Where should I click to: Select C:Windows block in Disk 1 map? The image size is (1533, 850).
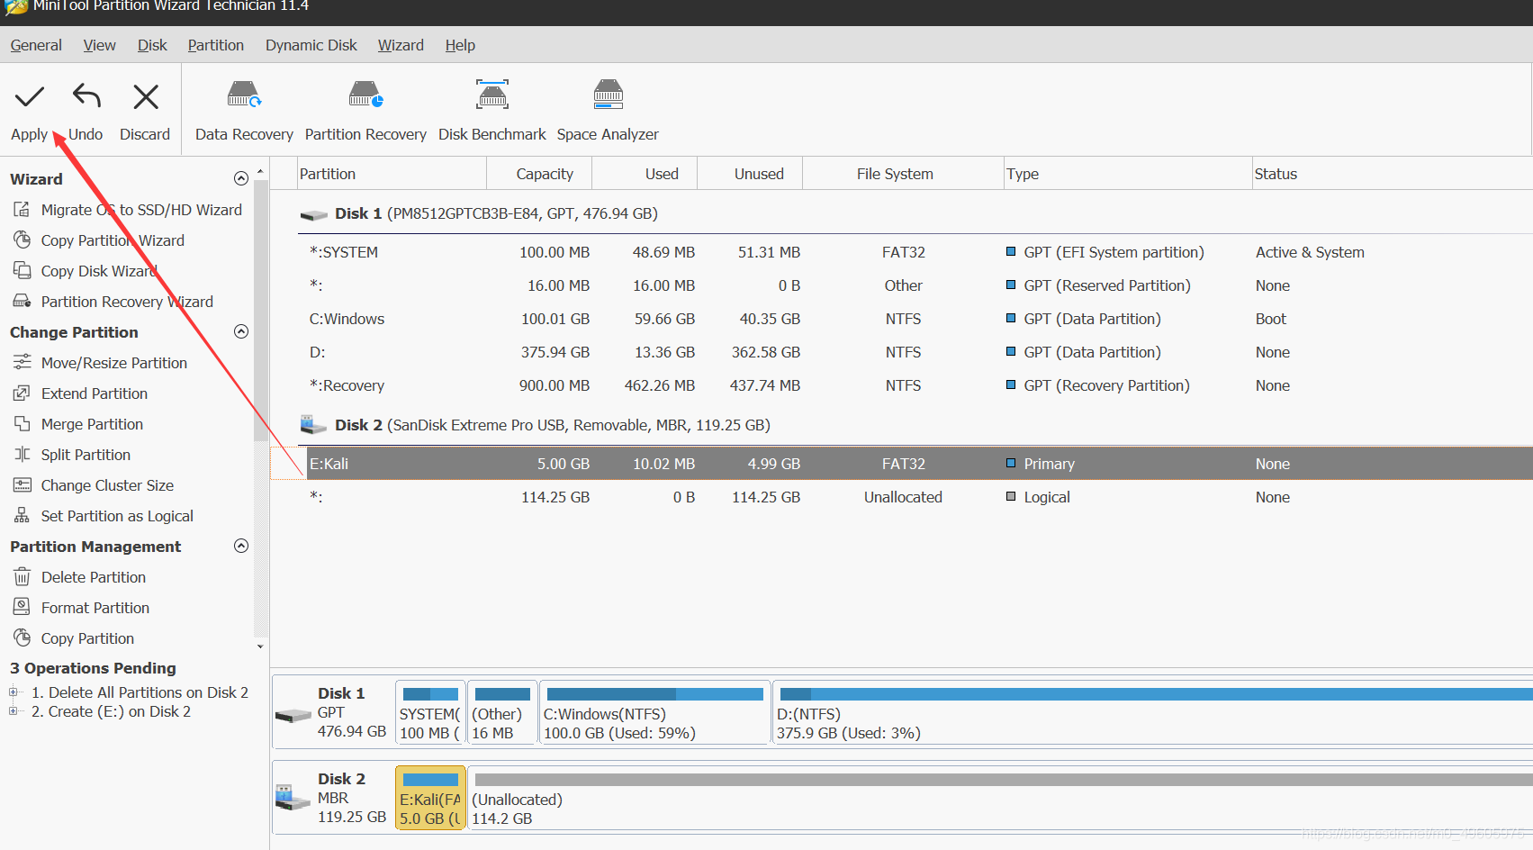654,712
